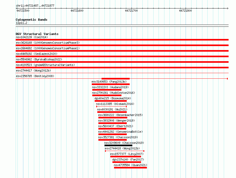The image size is (236, 178).
Task: Click the 44721500 ruler position label
Action: pyautogui.click(x=23, y=11)
